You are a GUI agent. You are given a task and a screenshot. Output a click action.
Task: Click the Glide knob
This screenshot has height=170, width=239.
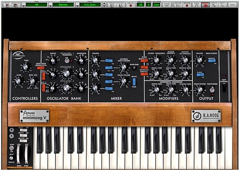click(x=18, y=81)
